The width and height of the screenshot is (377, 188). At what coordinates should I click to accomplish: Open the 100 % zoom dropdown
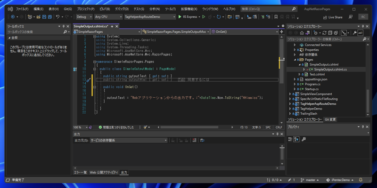[80, 127]
